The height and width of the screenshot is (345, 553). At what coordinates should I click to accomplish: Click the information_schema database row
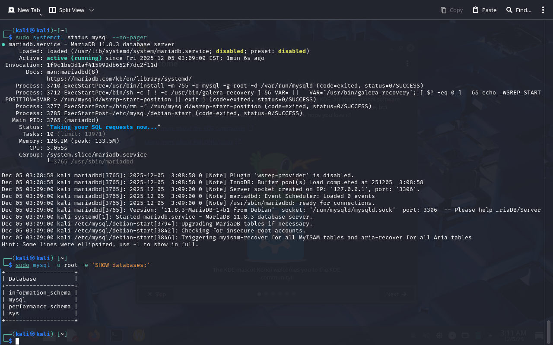click(39, 293)
